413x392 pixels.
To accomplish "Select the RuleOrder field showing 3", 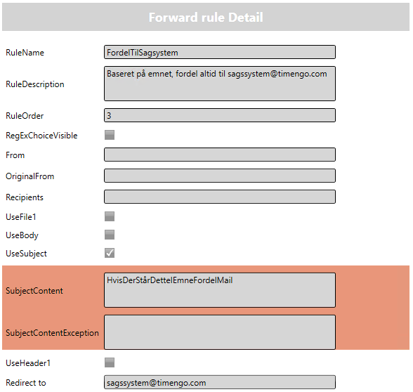I will [220, 115].
